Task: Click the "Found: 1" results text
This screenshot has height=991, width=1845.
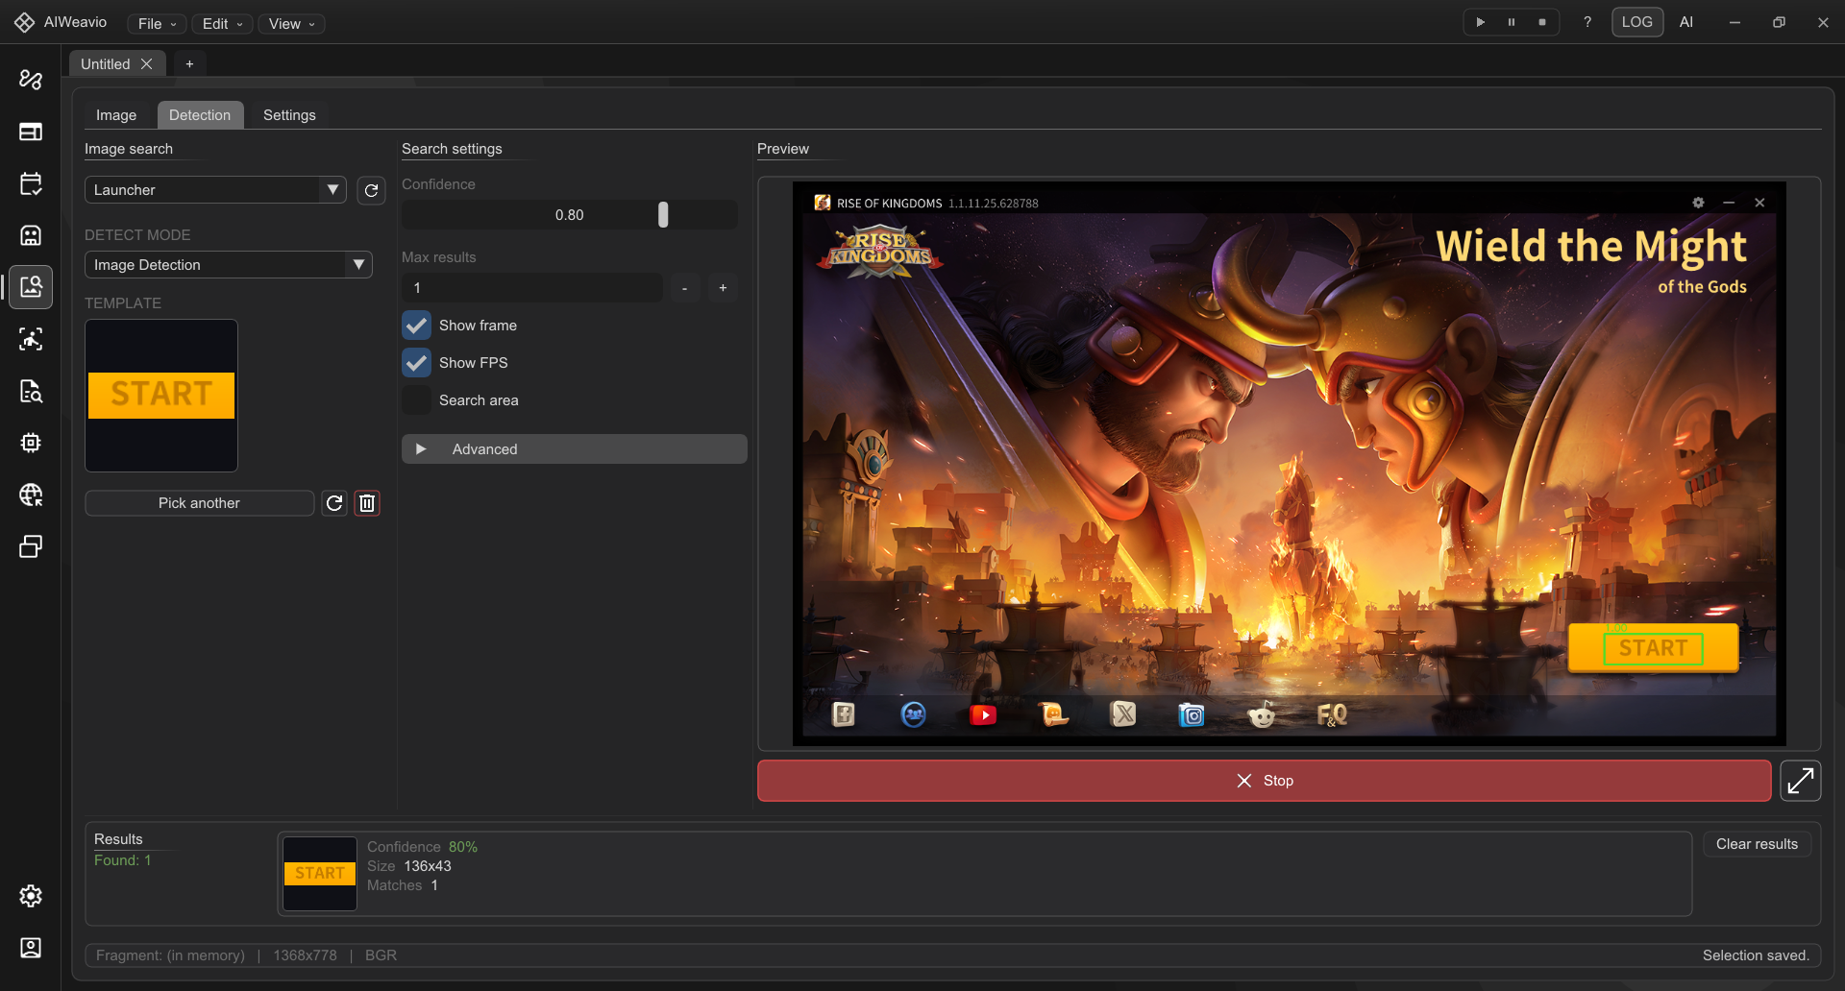Action: pyautogui.click(x=123, y=860)
